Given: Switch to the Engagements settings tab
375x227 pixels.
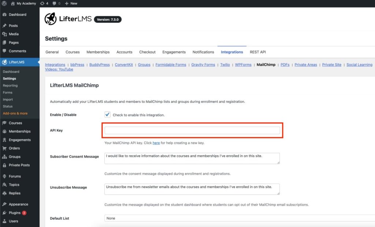Looking at the screenshot, I should [x=174, y=52].
